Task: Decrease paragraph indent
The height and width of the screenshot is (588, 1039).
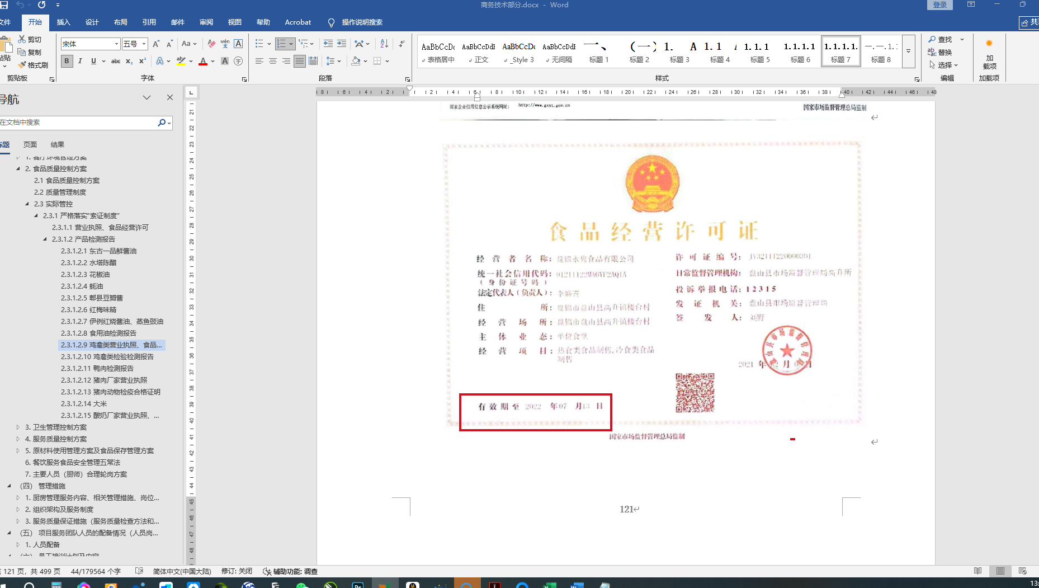Action: coord(328,44)
